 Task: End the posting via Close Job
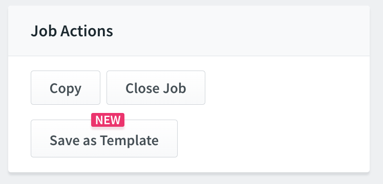coord(156,88)
